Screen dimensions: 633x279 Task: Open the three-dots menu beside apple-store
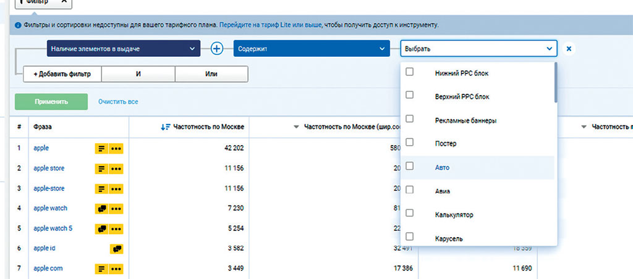pyautogui.click(x=116, y=189)
